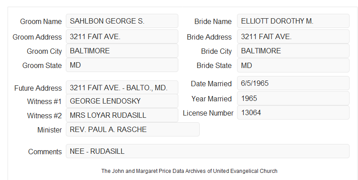Click the Bride City field
Image resolution: width=358 pixels, height=180 pixels.
coord(293,51)
